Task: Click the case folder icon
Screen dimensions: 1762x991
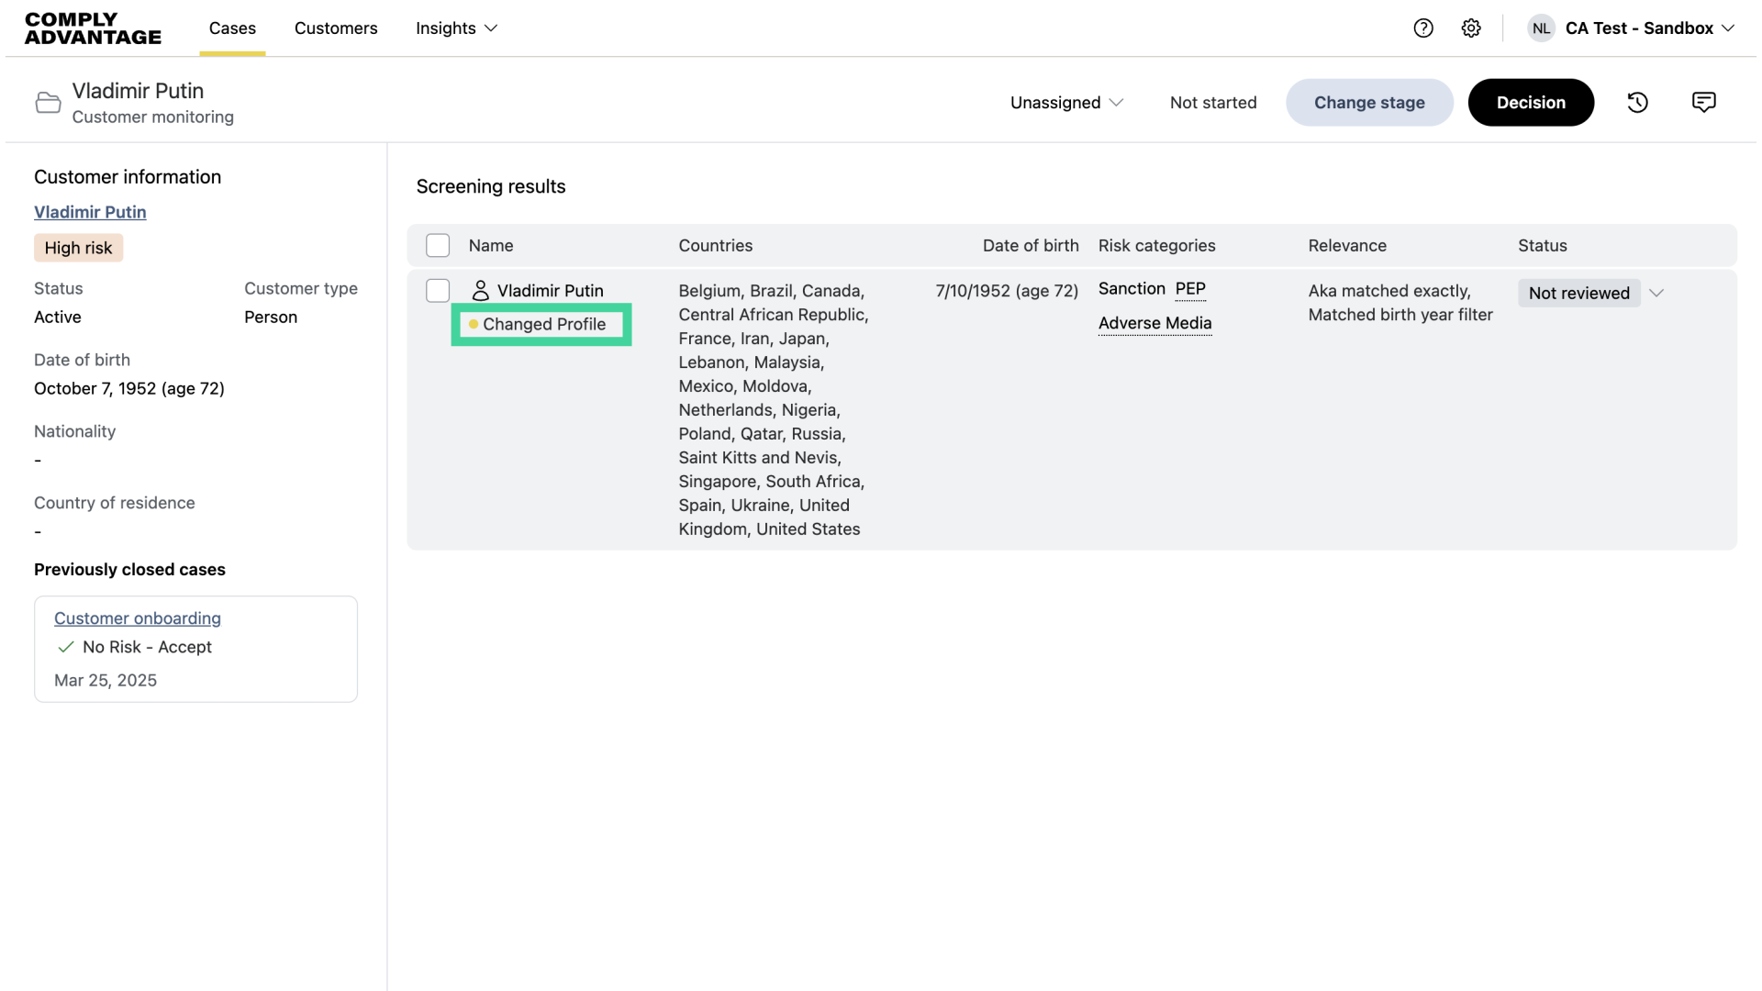Action: (x=48, y=103)
